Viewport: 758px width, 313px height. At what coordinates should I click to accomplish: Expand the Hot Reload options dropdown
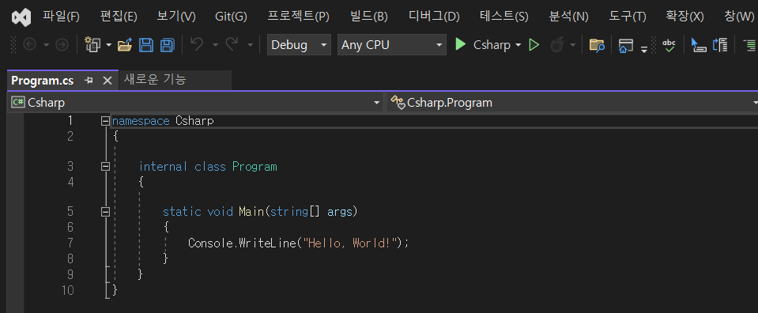(x=573, y=45)
